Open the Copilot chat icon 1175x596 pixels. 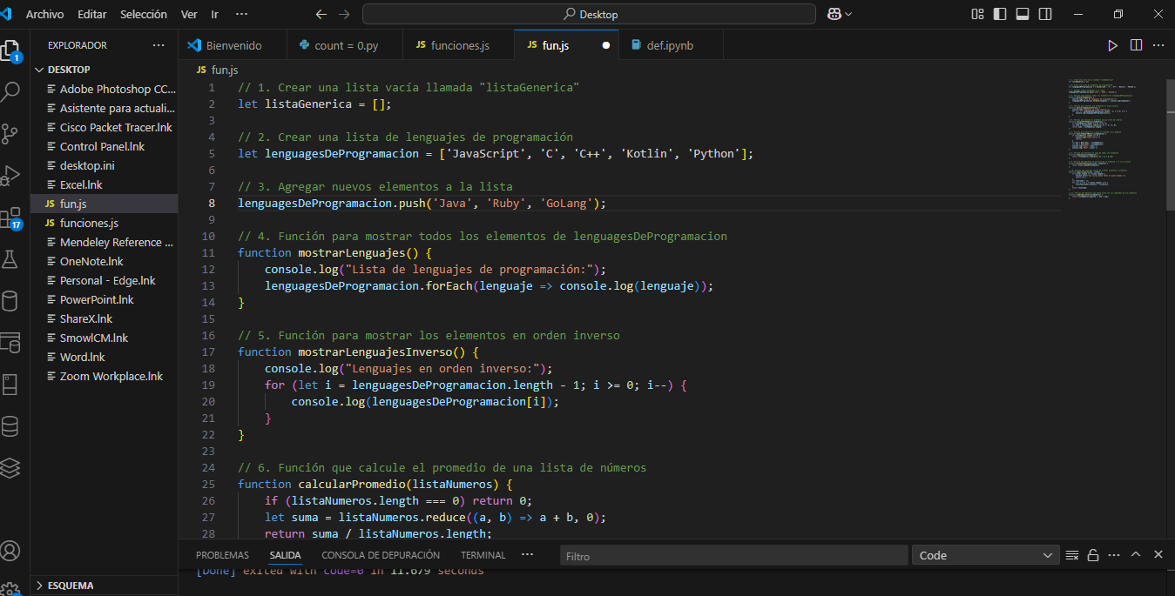(834, 14)
